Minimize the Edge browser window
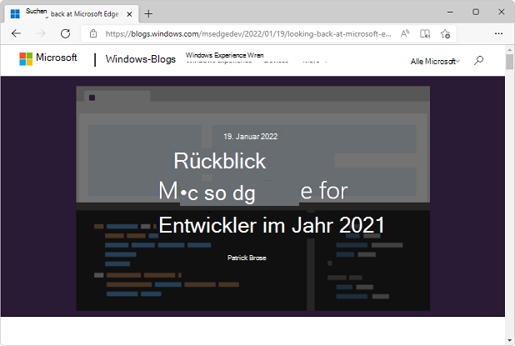This screenshot has width=515, height=346. point(450,13)
